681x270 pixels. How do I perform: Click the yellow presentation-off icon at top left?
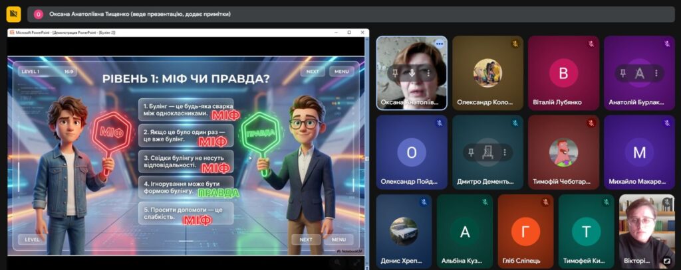[13, 14]
